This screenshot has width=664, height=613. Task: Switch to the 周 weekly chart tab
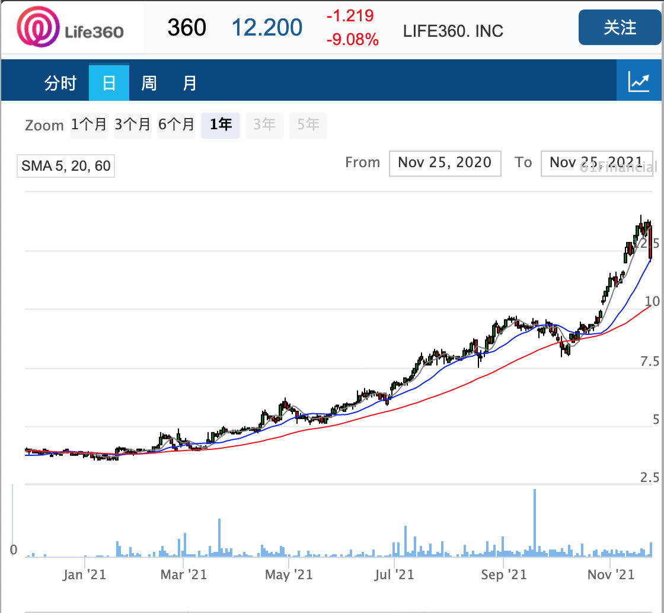pyautogui.click(x=149, y=83)
